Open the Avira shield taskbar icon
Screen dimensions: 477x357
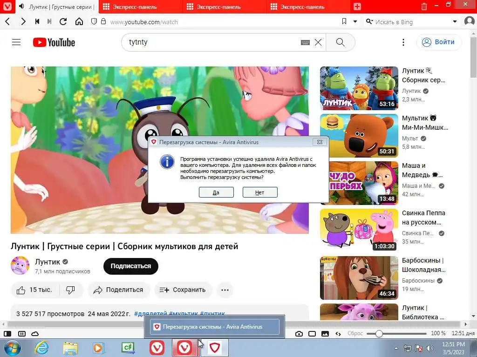(x=214, y=348)
